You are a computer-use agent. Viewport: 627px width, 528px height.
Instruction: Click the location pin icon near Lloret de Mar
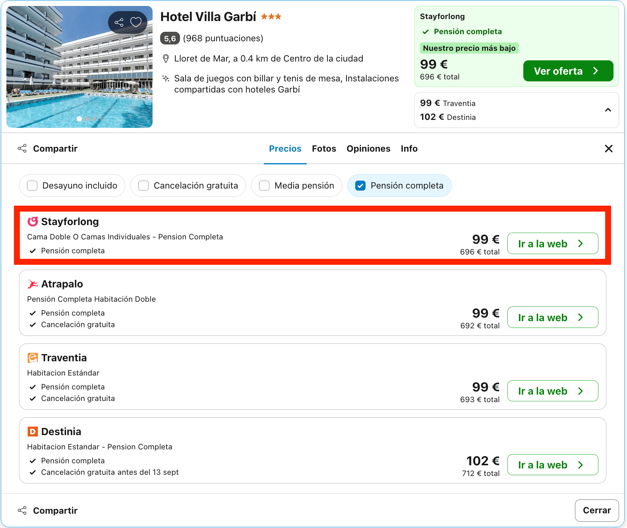pos(166,59)
